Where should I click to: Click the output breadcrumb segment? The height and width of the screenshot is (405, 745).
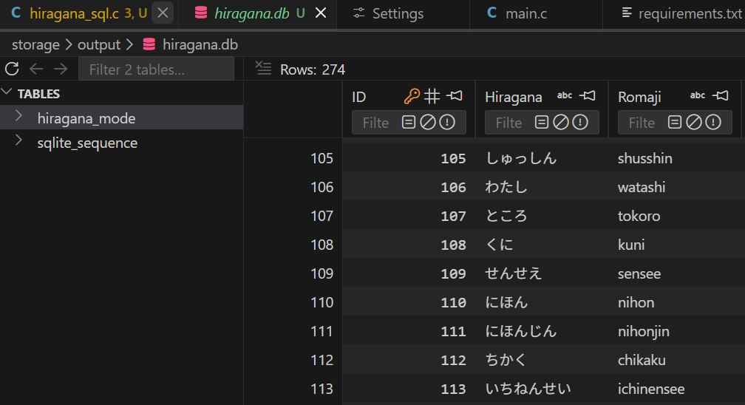pos(98,44)
